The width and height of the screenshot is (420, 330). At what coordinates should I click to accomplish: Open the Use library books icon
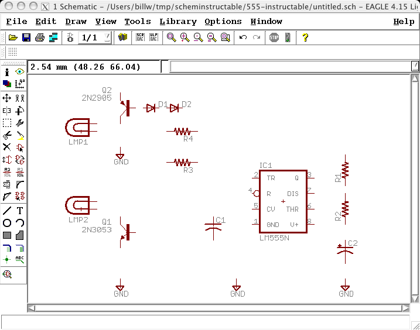[x=122, y=37]
